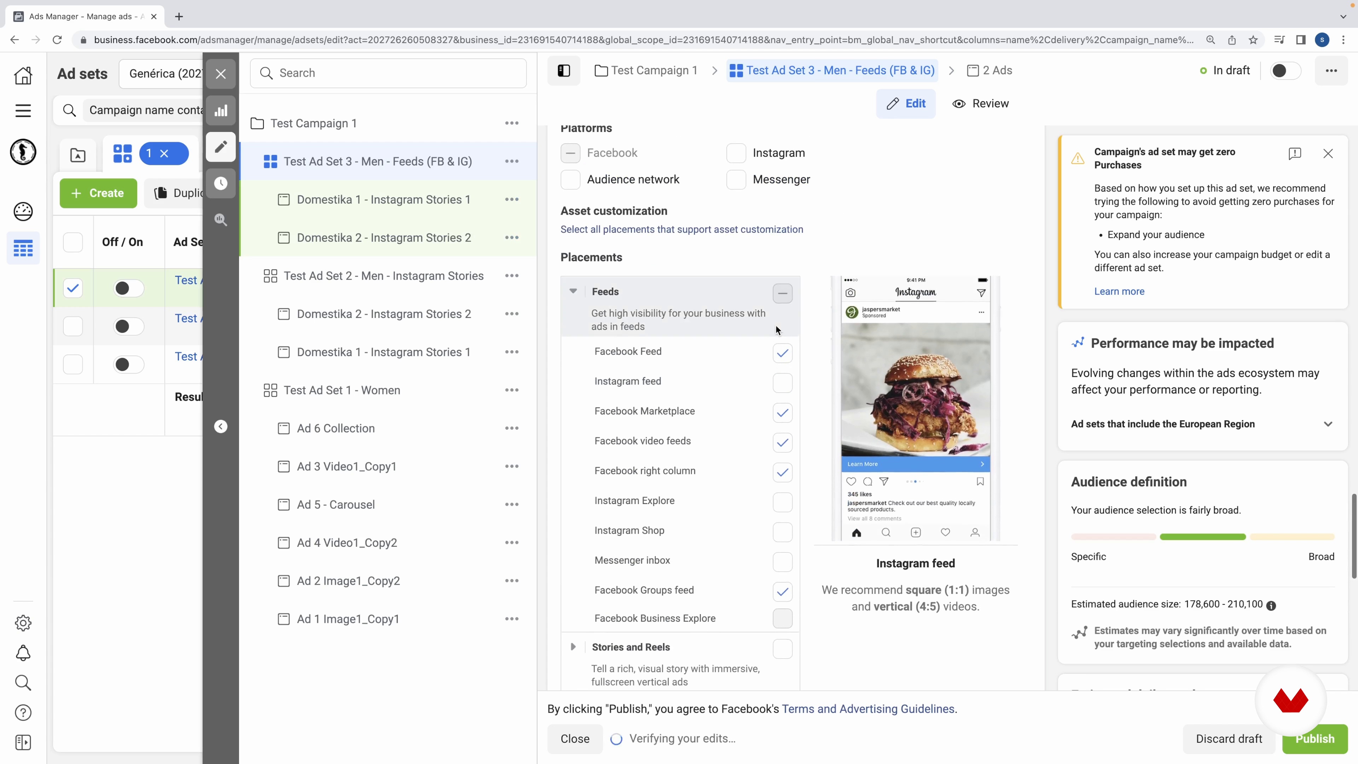Open the notifications bell icon

tap(23, 653)
